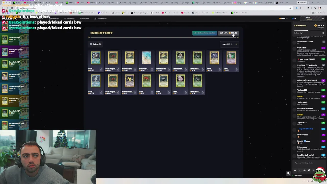Open the Rewards menu
Screen dimensions: 327x184
[x=84, y=19]
